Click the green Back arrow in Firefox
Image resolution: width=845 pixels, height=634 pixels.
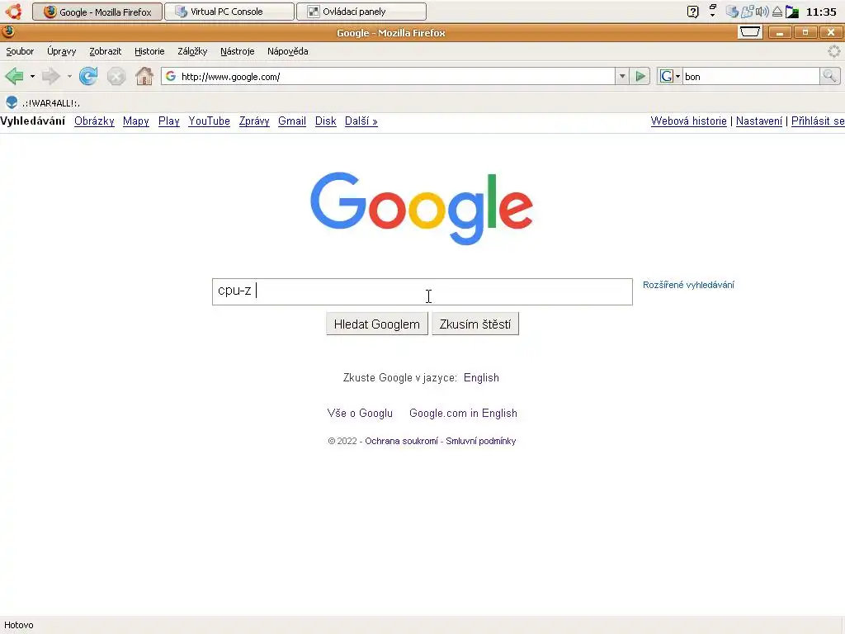(x=14, y=76)
